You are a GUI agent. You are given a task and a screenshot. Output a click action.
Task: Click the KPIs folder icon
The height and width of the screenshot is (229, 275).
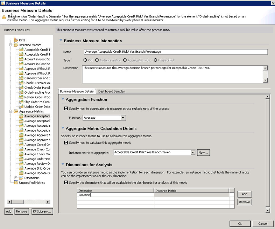[16, 40]
